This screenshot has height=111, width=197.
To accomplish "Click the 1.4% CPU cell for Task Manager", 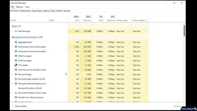I will (74, 31).
